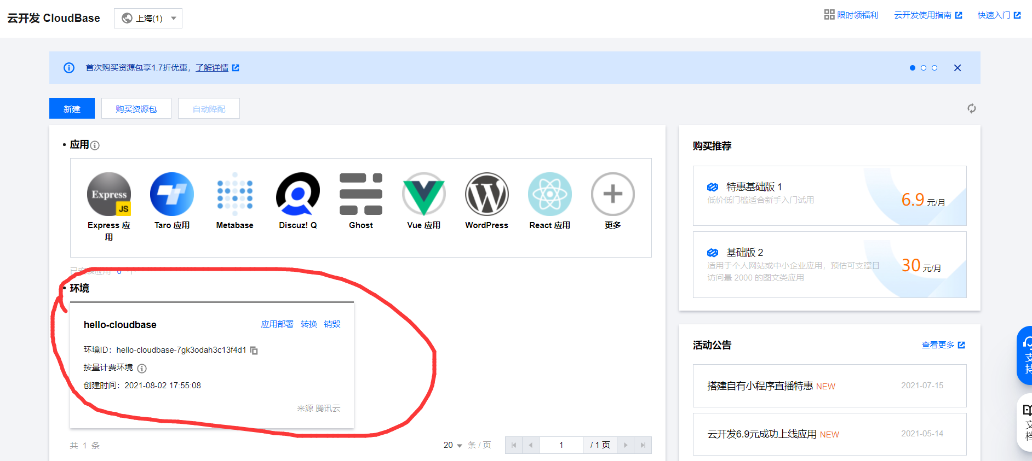Open the 20 items per page dropdown

(x=453, y=445)
